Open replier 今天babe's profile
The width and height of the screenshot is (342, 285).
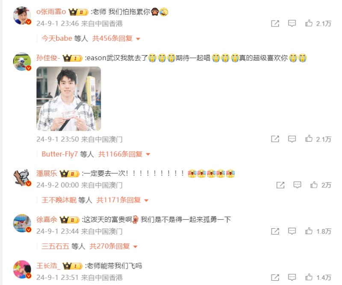coord(57,38)
